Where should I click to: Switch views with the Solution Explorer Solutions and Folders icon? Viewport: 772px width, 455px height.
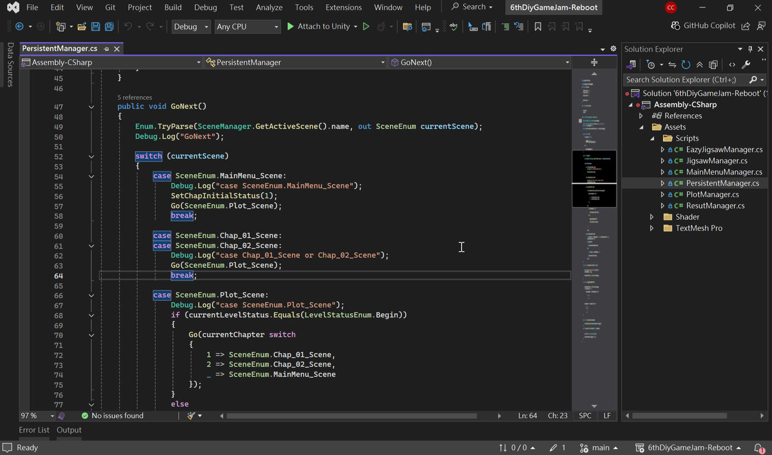coord(631,65)
